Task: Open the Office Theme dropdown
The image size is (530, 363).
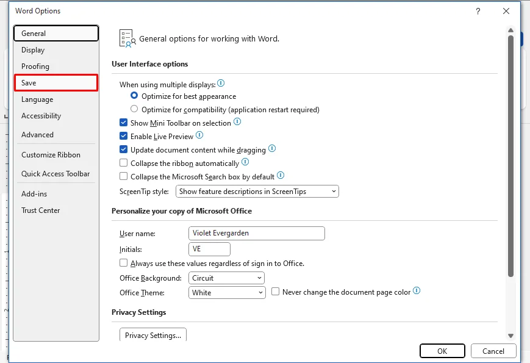Action: tap(227, 293)
